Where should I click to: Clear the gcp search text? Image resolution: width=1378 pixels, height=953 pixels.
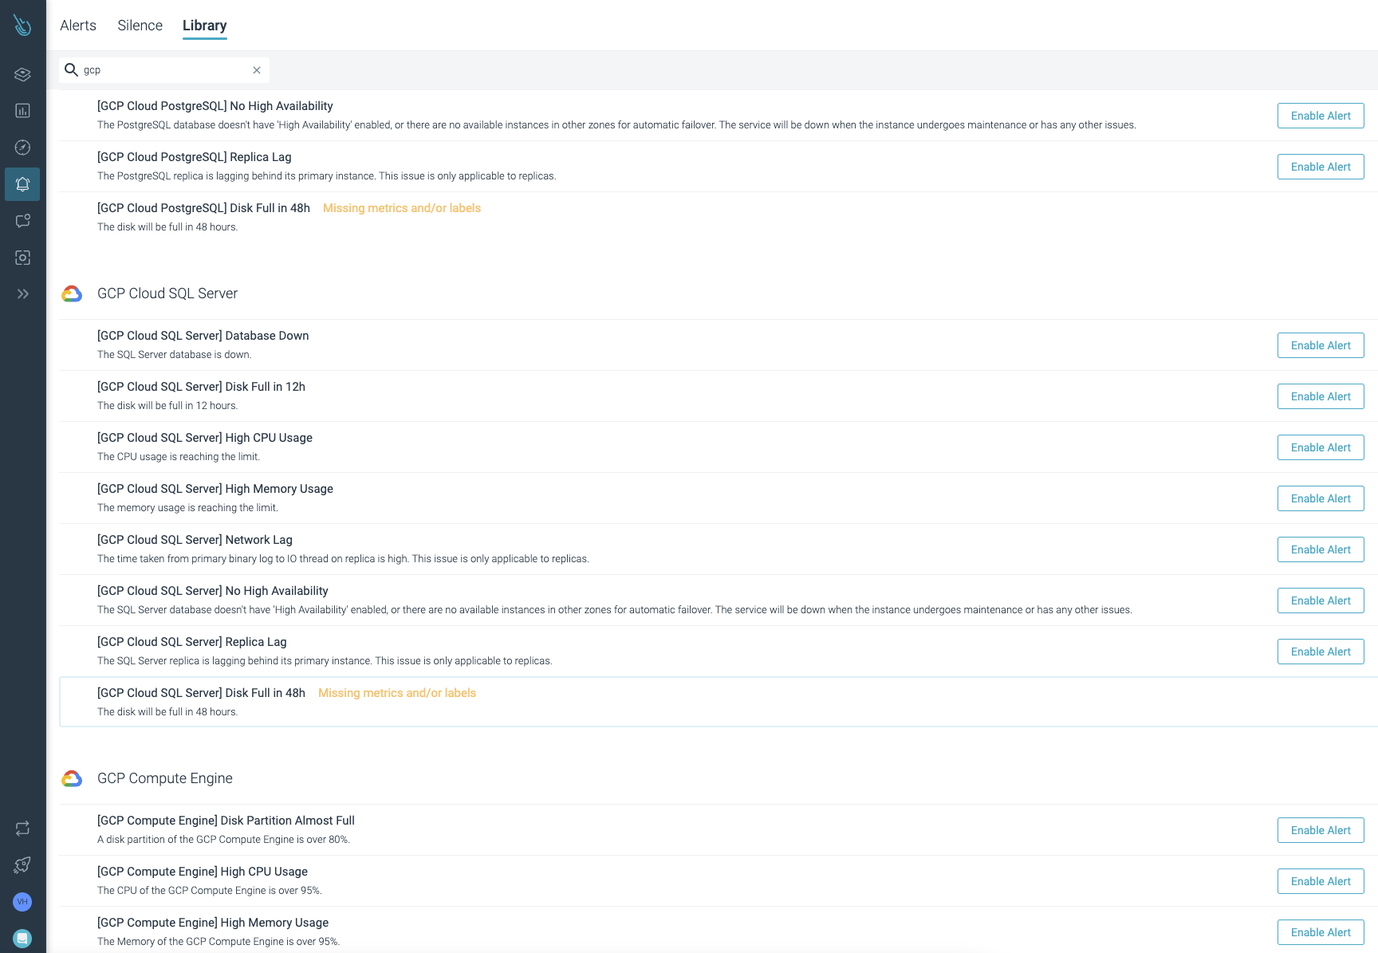pos(257,70)
